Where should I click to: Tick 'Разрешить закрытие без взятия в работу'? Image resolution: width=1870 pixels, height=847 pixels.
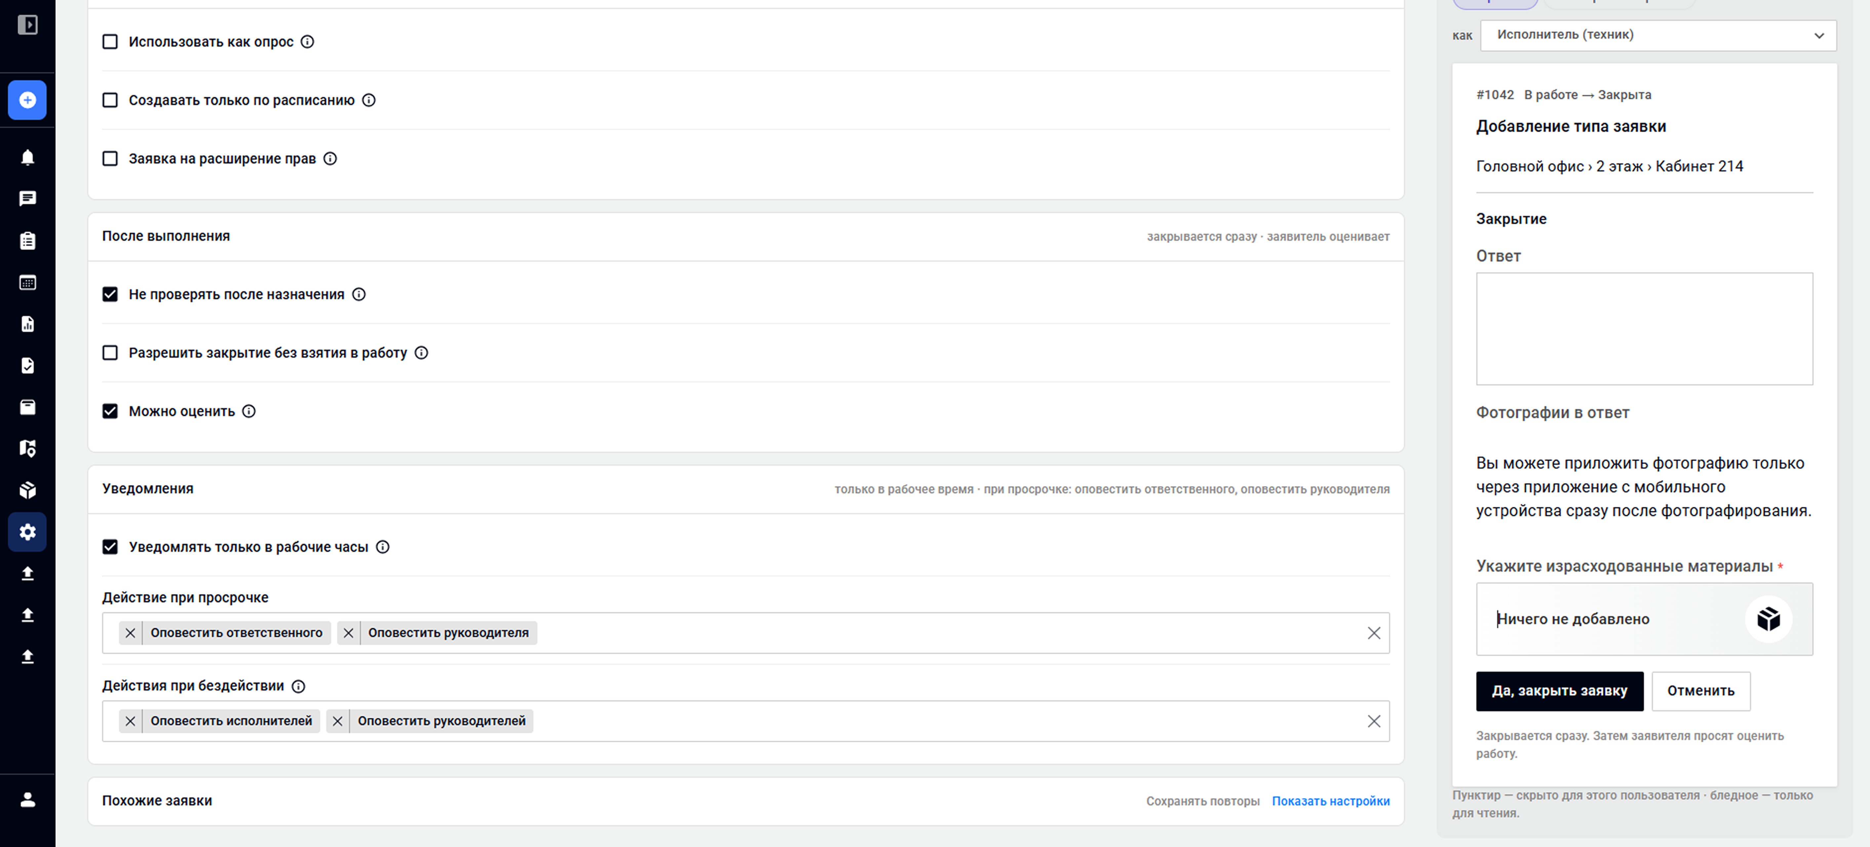(x=110, y=352)
